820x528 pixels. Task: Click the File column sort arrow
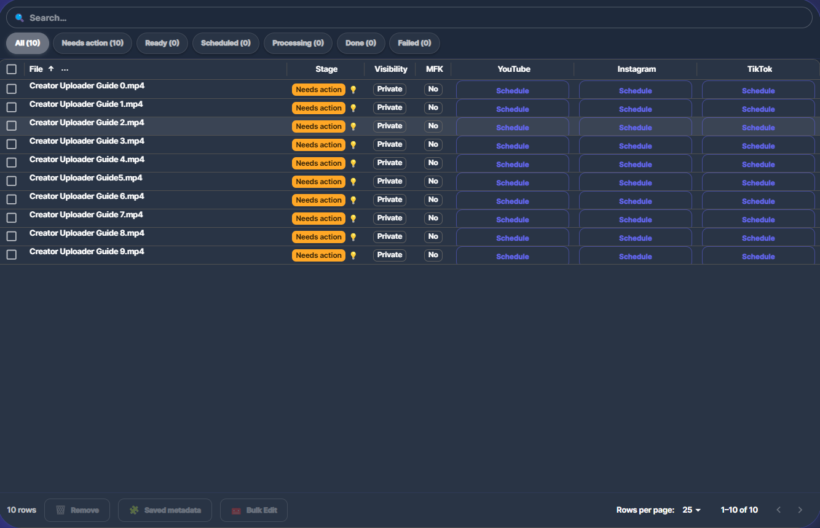51,69
